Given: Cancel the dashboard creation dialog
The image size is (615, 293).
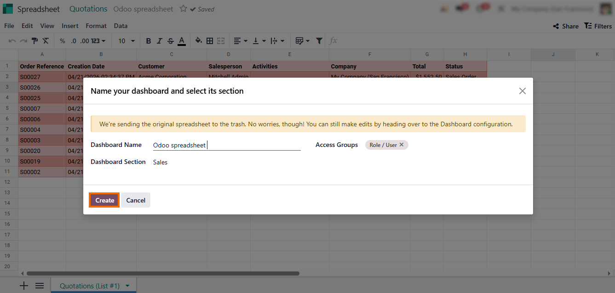Looking at the screenshot, I should pyautogui.click(x=136, y=200).
